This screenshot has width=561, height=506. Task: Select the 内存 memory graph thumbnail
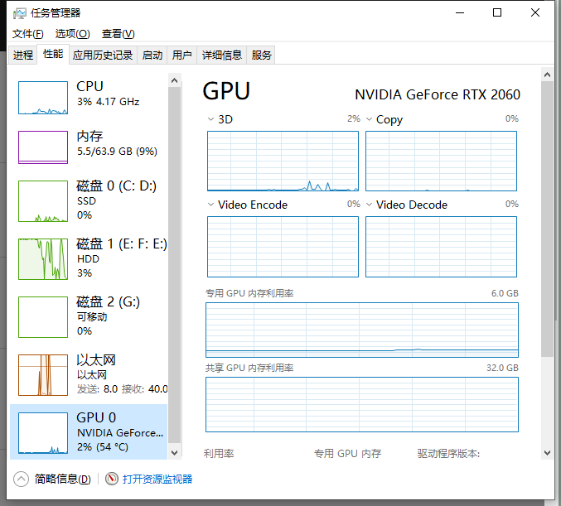[43, 147]
